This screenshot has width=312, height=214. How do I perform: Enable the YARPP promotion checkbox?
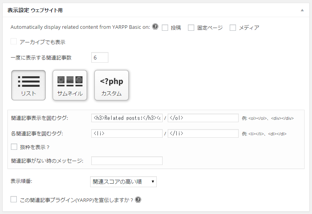[x=14, y=200]
